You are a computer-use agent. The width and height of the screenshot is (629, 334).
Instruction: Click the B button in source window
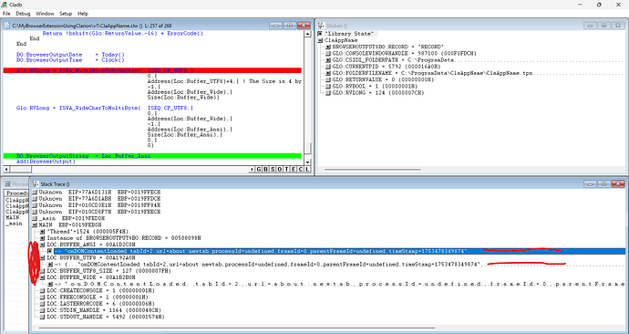265,170
